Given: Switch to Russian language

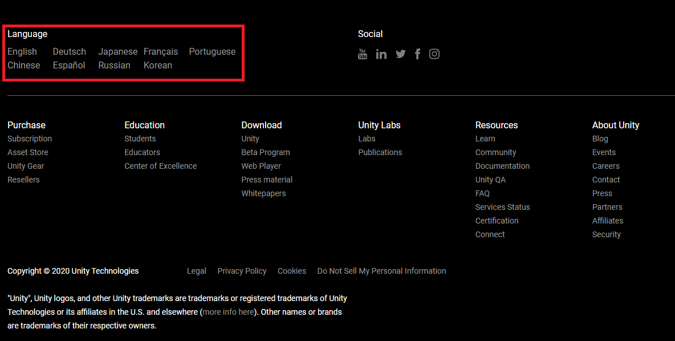Looking at the screenshot, I should point(114,66).
